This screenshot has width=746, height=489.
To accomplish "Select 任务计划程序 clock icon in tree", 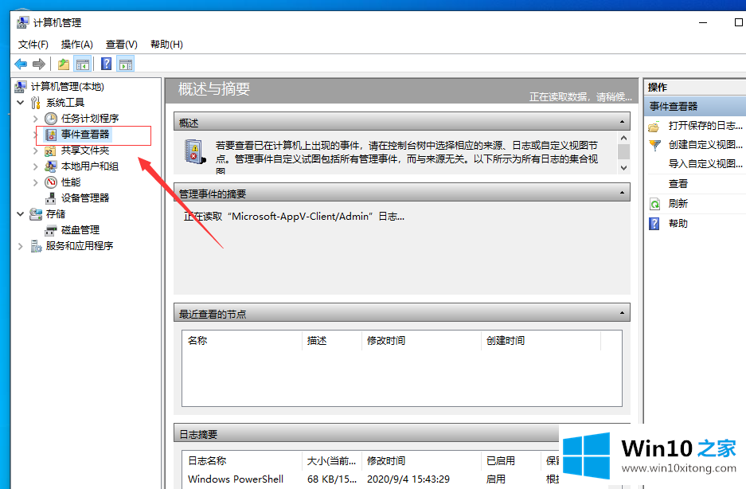I will point(51,119).
